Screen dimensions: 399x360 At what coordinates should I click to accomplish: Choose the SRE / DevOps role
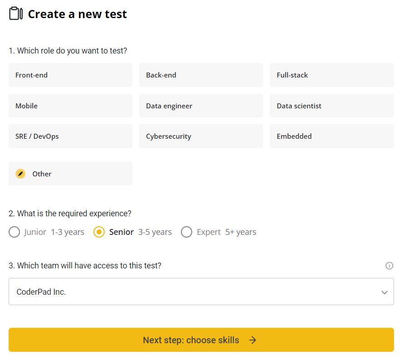point(70,136)
